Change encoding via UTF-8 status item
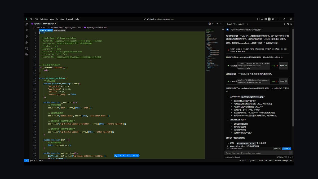The width and height of the screenshot is (318, 179). (x=261, y=160)
